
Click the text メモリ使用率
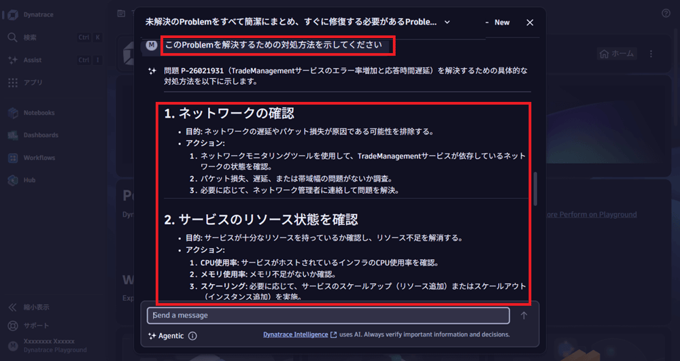(223, 275)
